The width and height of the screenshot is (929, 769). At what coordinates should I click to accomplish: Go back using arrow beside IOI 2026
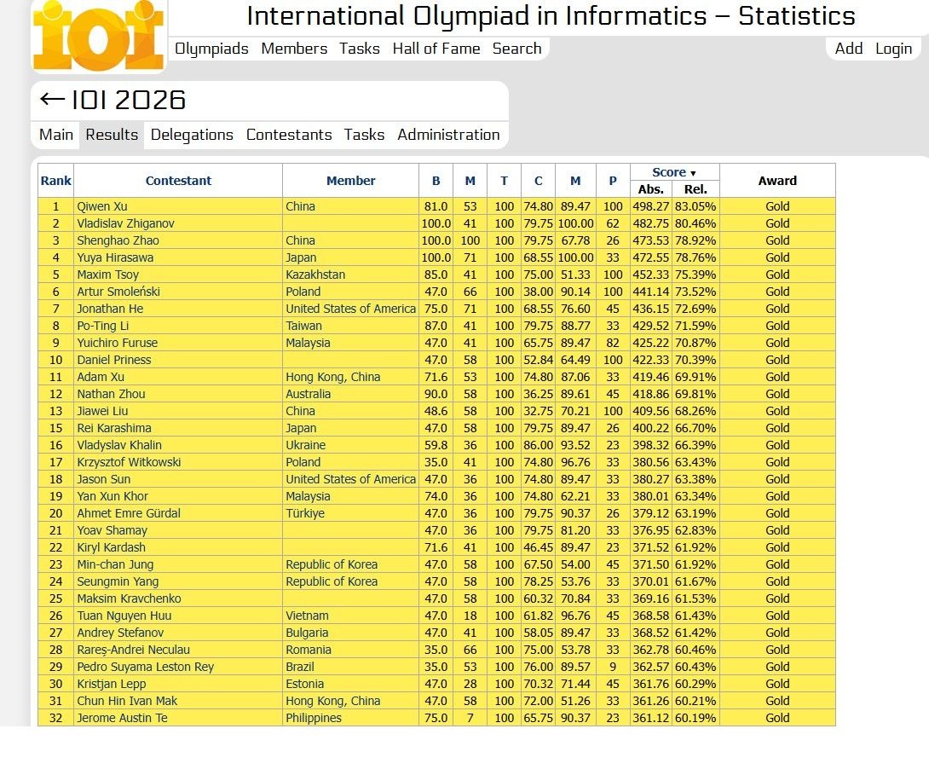click(52, 100)
